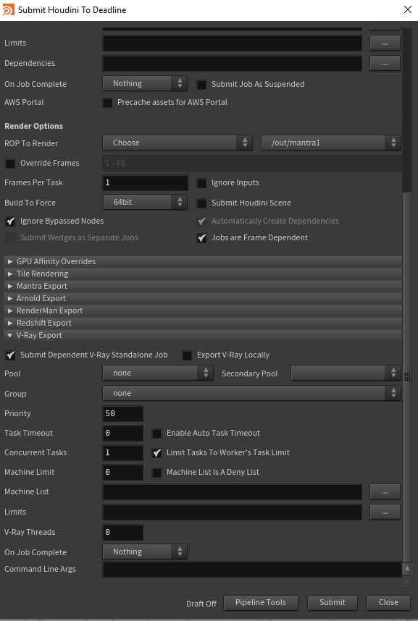Uncheck Jobs are Frame Dependent
418x621 pixels.
tap(201, 238)
